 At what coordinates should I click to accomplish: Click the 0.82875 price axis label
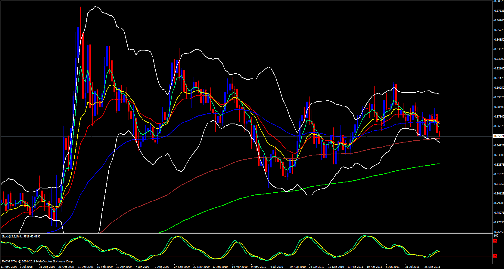[499, 165]
